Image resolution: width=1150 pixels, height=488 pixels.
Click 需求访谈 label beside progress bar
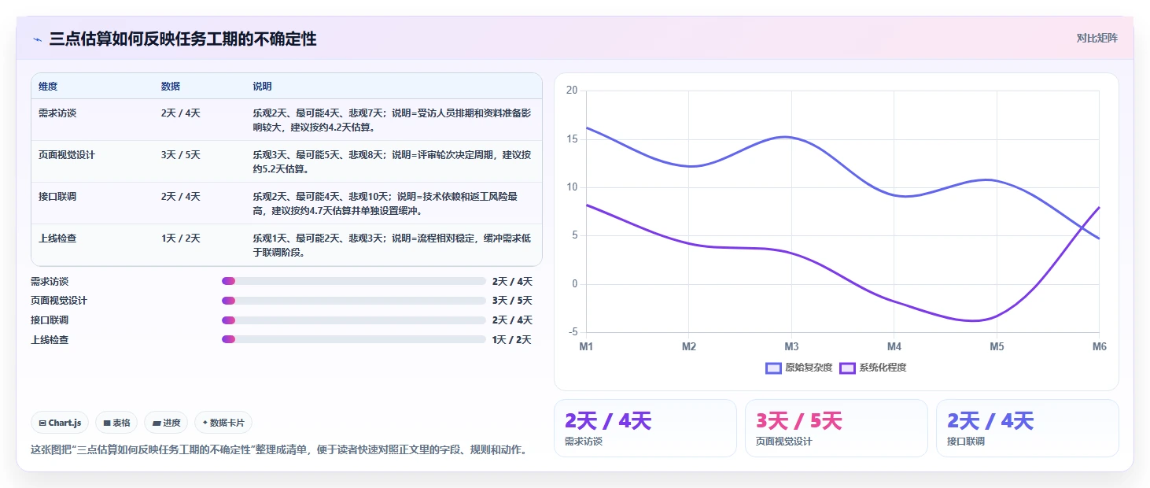point(50,281)
